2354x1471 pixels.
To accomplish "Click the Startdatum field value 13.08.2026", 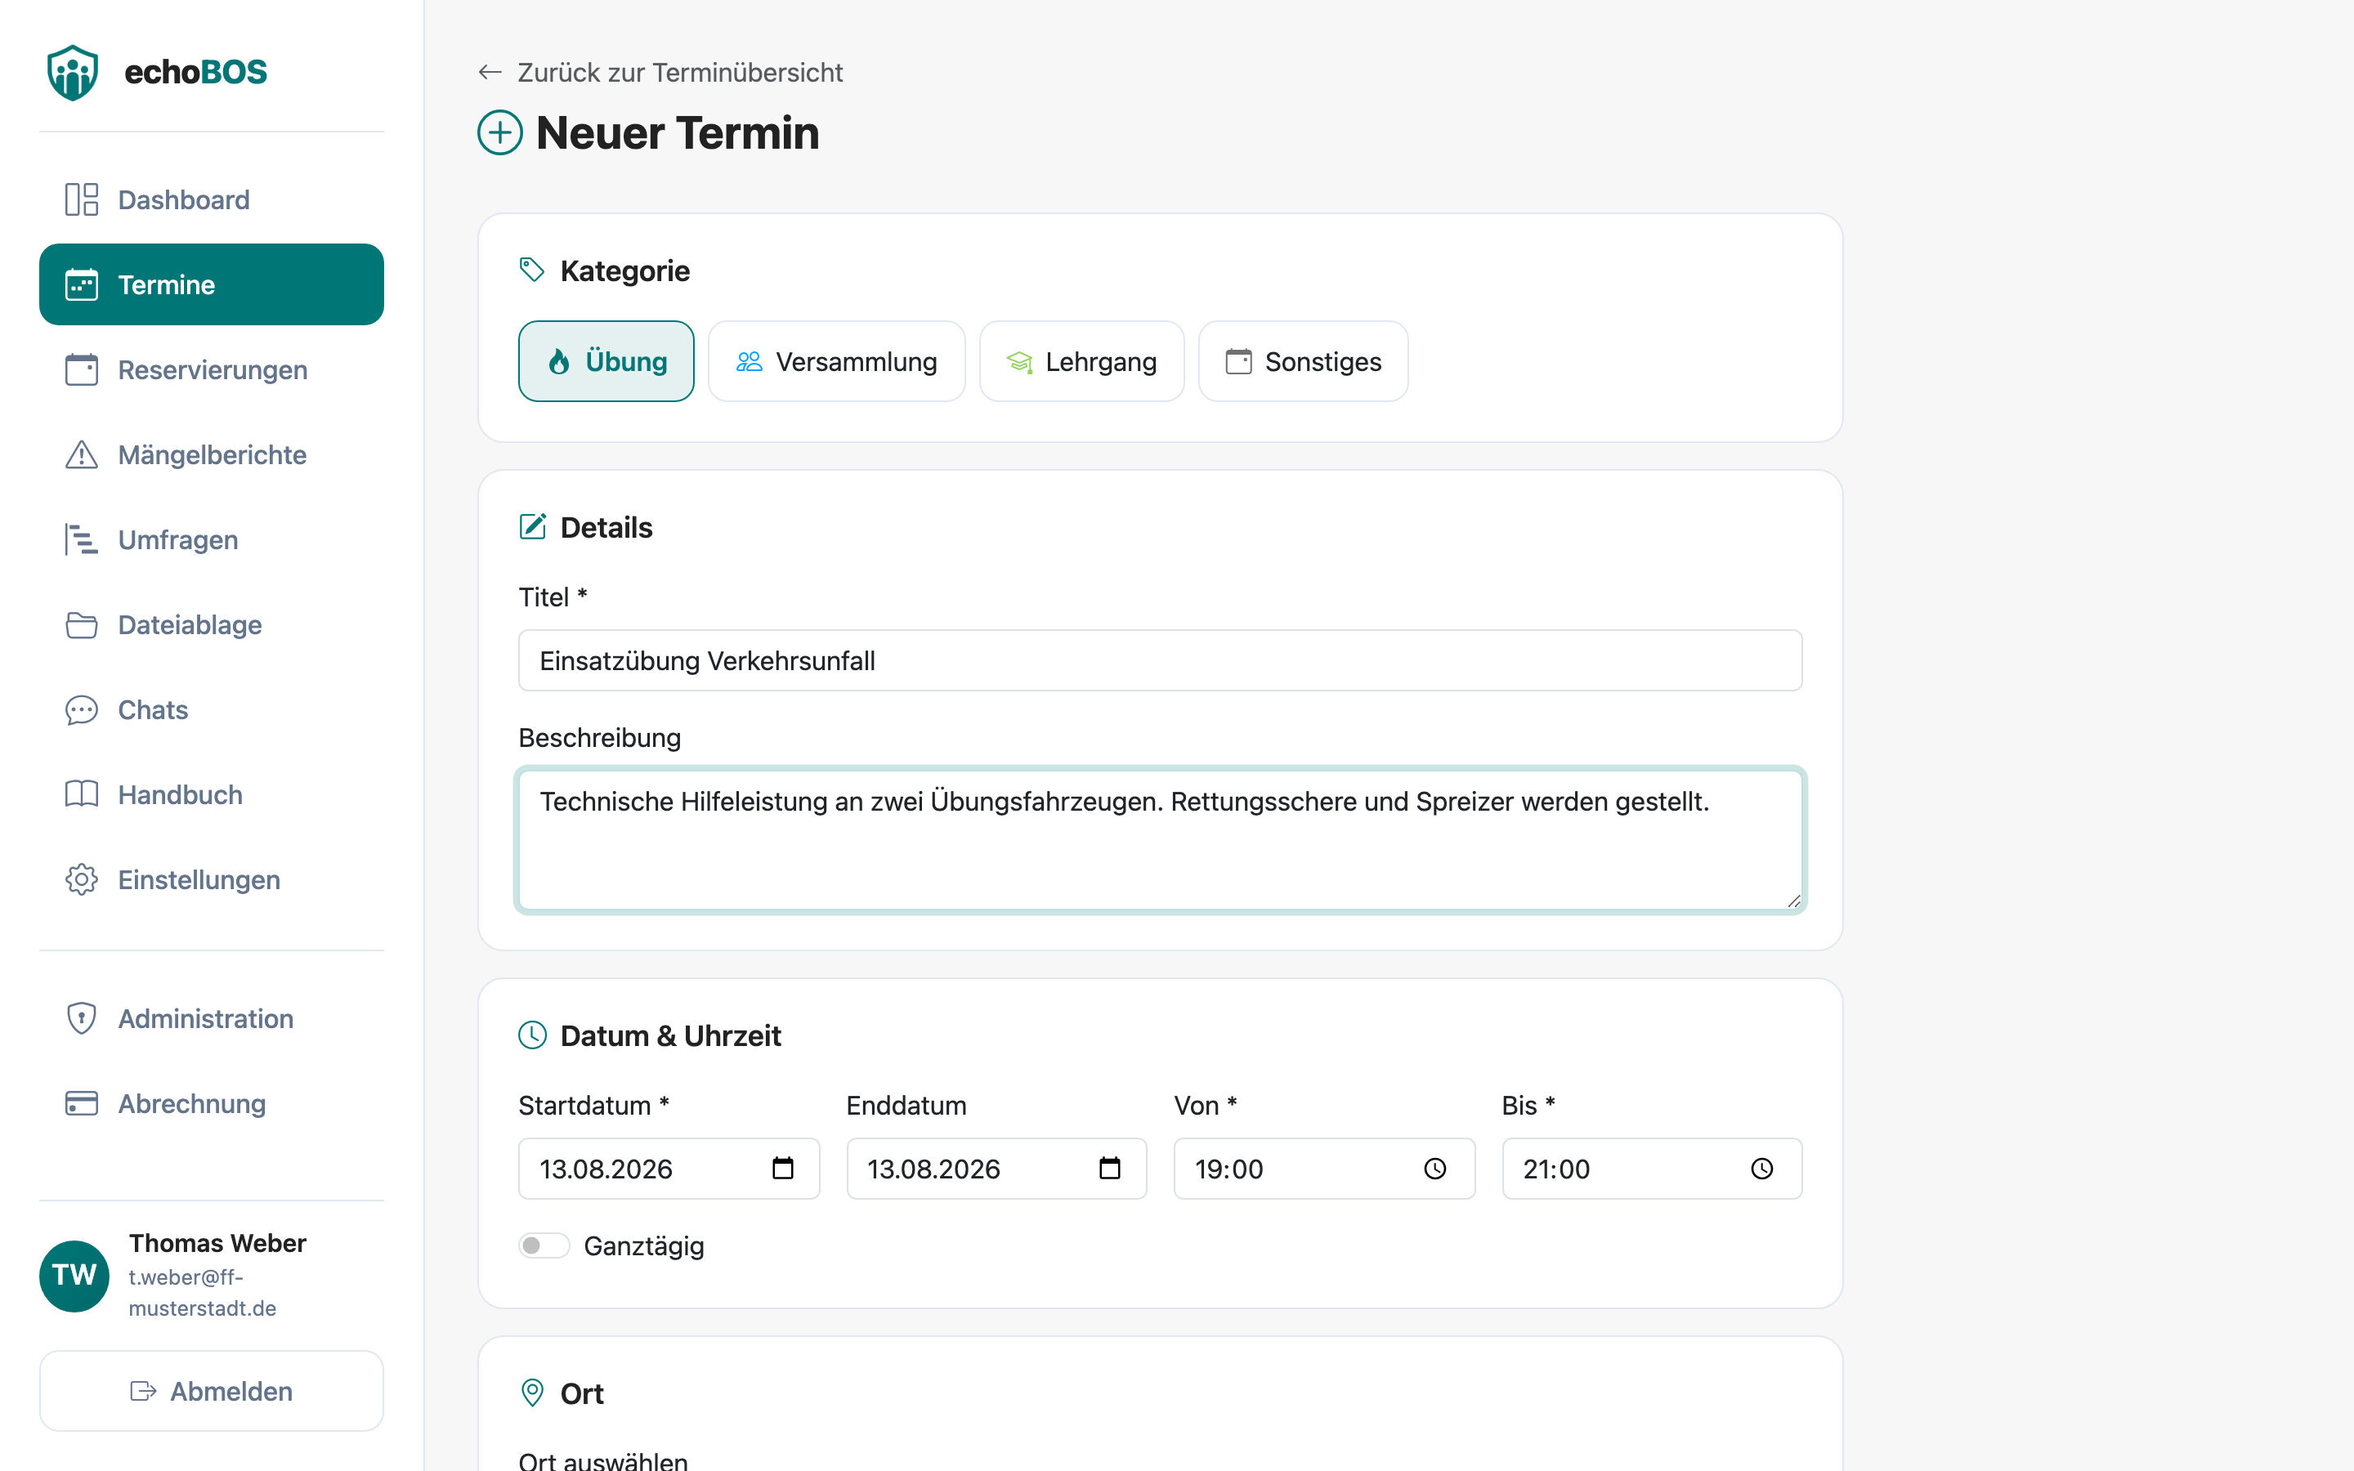I will [606, 1169].
